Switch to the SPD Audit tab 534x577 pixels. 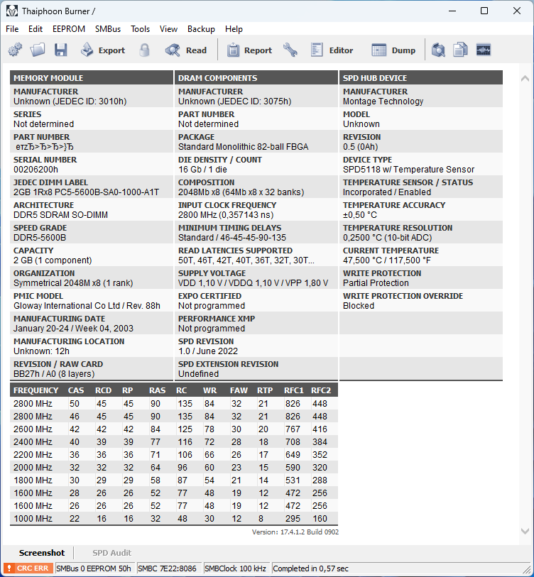[112, 553]
